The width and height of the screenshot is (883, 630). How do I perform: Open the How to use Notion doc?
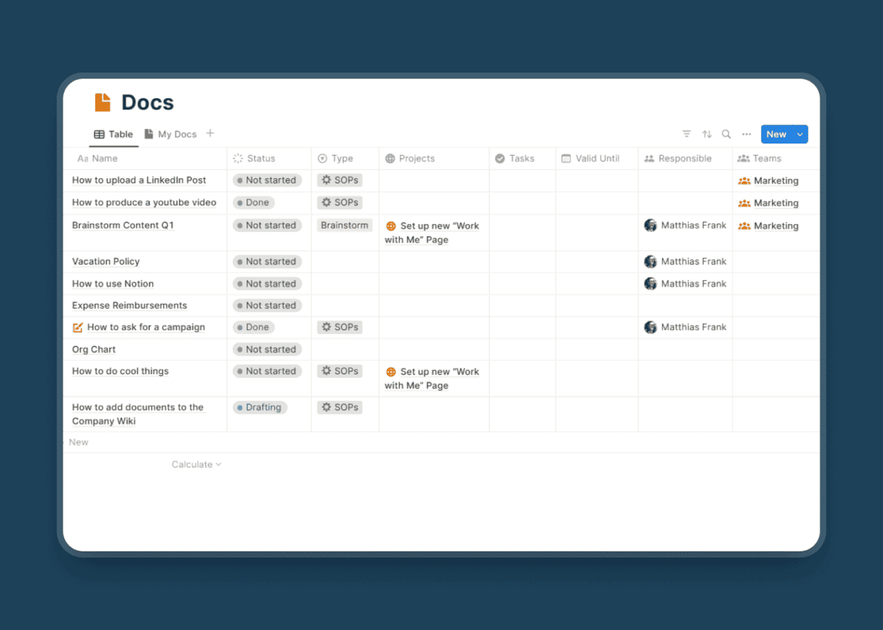[113, 283]
